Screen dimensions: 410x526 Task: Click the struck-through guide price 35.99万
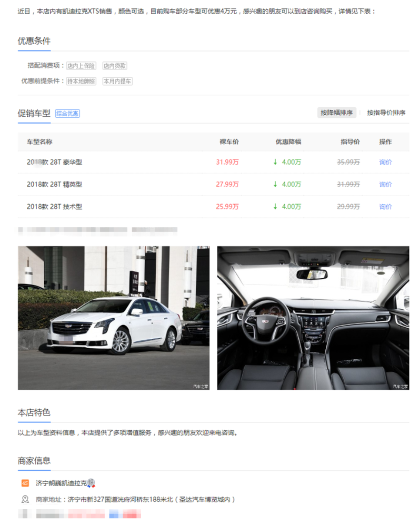point(348,162)
